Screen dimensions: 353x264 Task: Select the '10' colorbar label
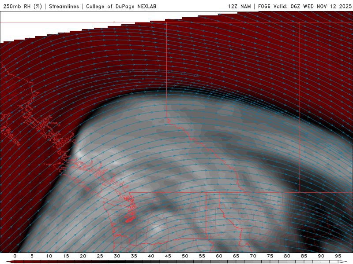pyautogui.click(x=49, y=256)
